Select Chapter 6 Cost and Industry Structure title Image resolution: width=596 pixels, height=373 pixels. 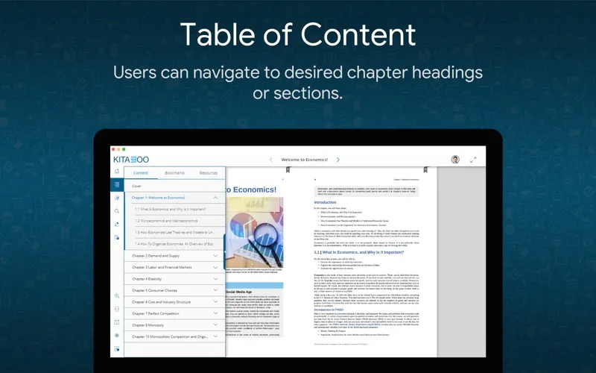pos(162,302)
